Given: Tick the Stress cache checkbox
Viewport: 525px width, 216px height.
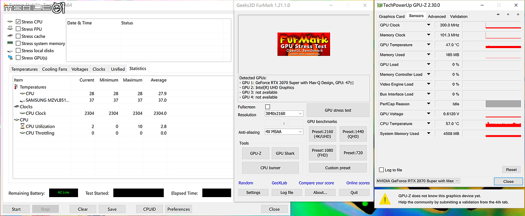Looking at the screenshot, I should [x=18, y=36].
